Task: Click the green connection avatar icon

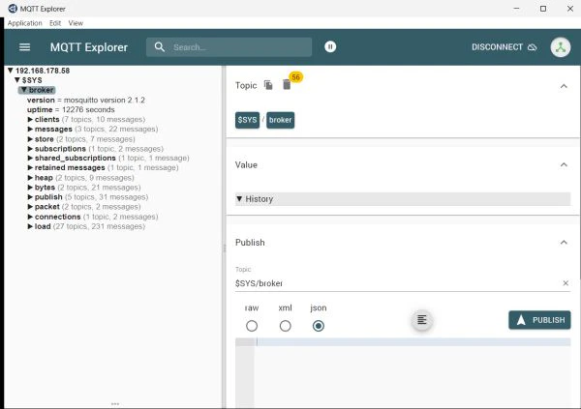Action: pos(560,46)
